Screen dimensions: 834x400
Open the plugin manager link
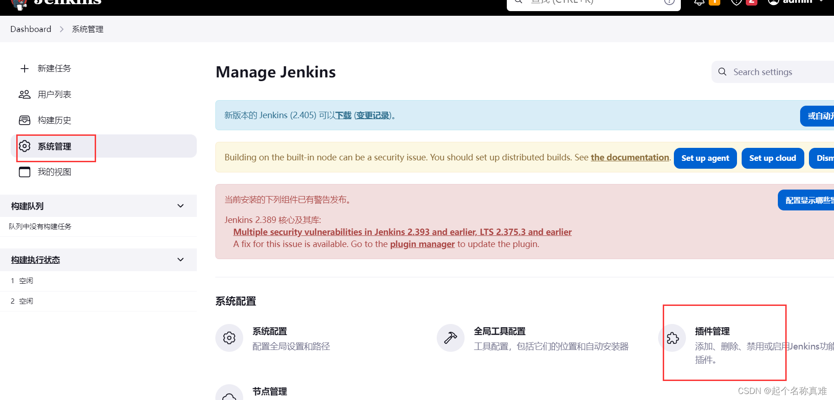click(x=422, y=244)
